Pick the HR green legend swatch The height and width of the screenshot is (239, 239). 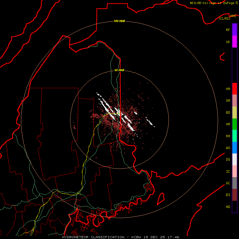234,124
